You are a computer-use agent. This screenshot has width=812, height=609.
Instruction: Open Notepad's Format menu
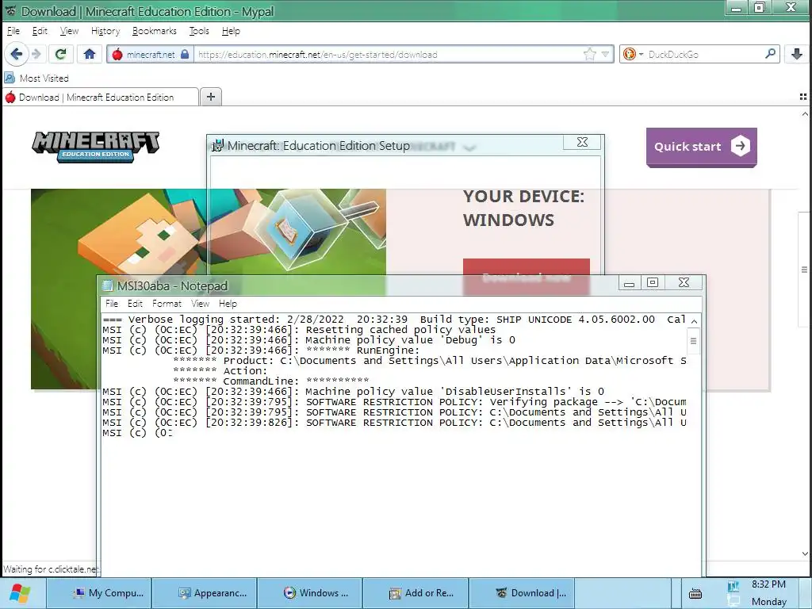tap(167, 304)
